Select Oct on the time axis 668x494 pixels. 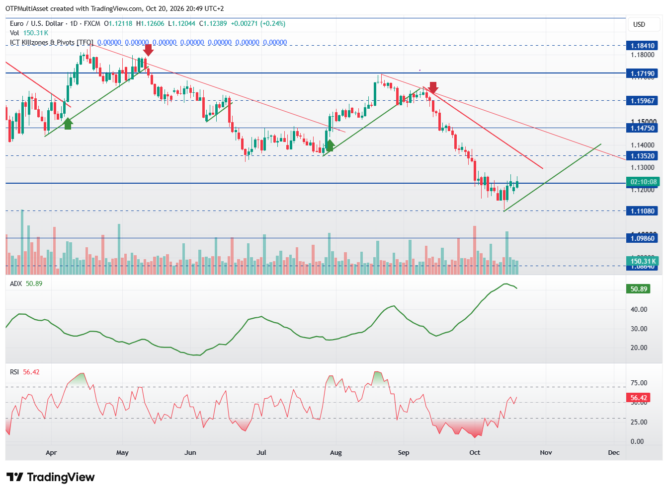(x=475, y=452)
